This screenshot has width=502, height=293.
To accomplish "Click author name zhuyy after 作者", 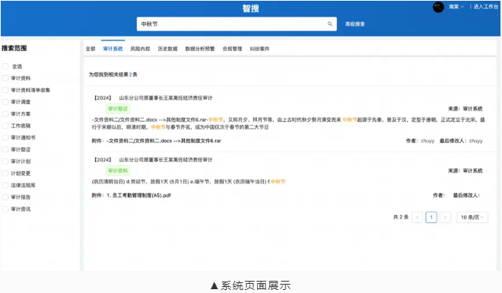I will [x=427, y=141].
